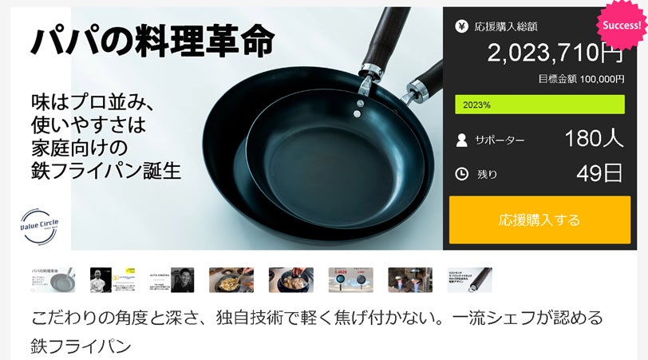
Task: Click the 180人 supporter count
Action: point(594,138)
